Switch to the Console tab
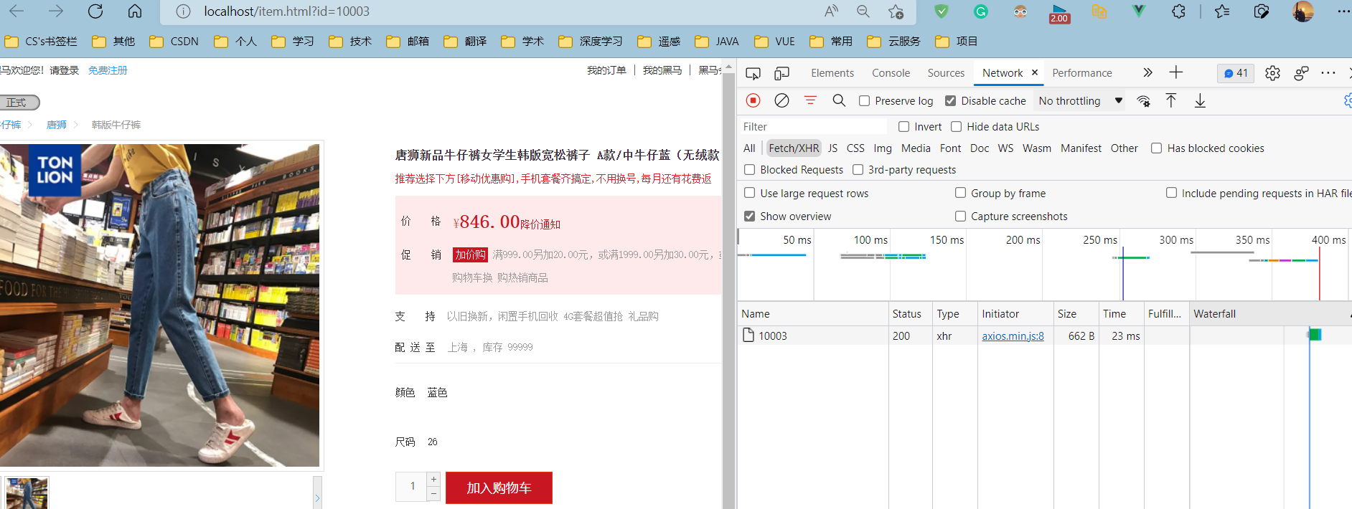The height and width of the screenshot is (509, 1352). pyautogui.click(x=891, y=73)
